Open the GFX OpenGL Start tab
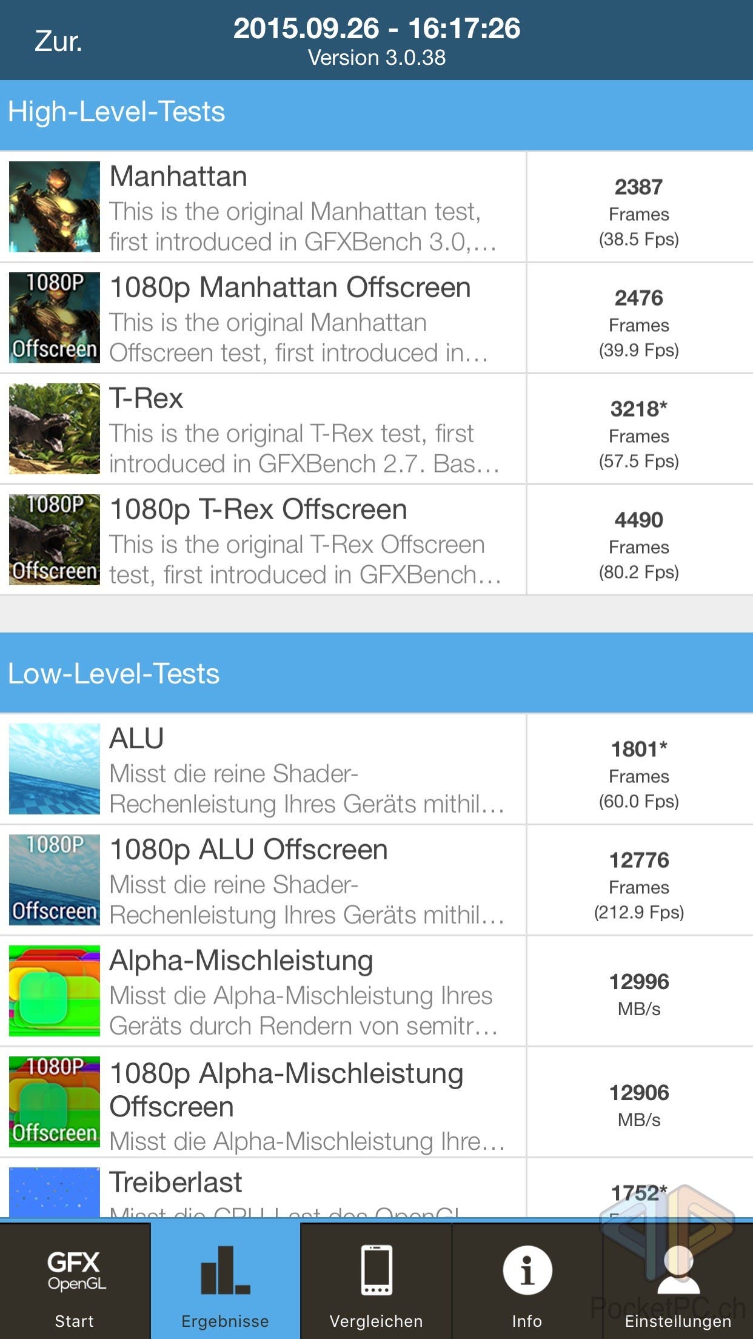This screenshot has height=1339, width=753. click(75, 1280)
